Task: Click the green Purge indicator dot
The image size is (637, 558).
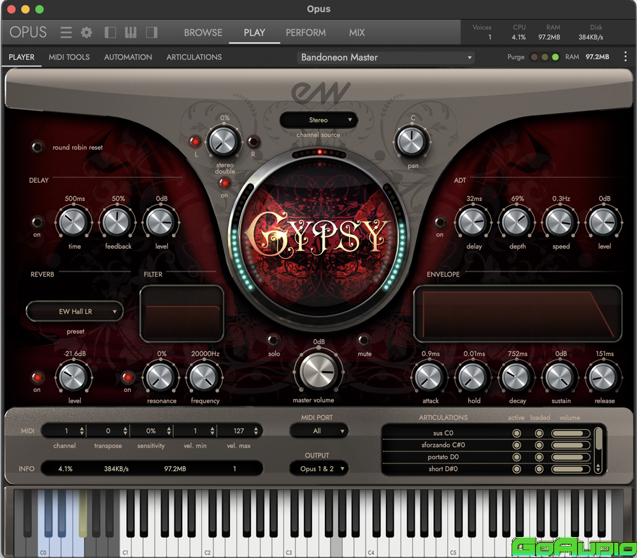Action: click(x=555, y=57)
